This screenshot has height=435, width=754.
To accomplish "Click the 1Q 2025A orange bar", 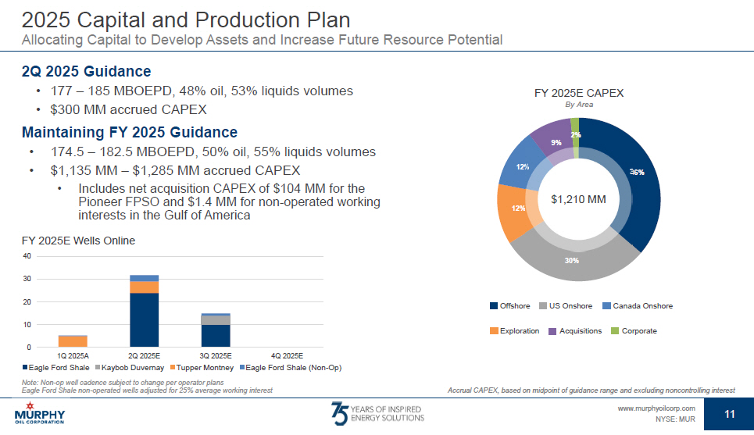I will (x=73, y=341).
